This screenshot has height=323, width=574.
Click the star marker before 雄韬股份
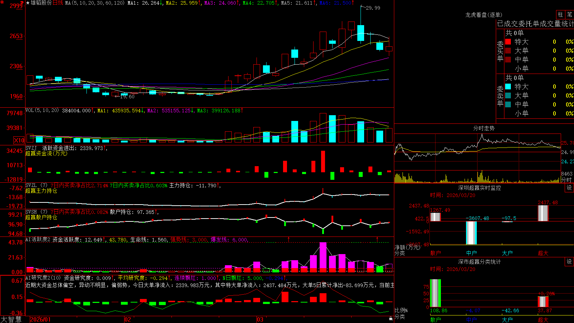28,3
